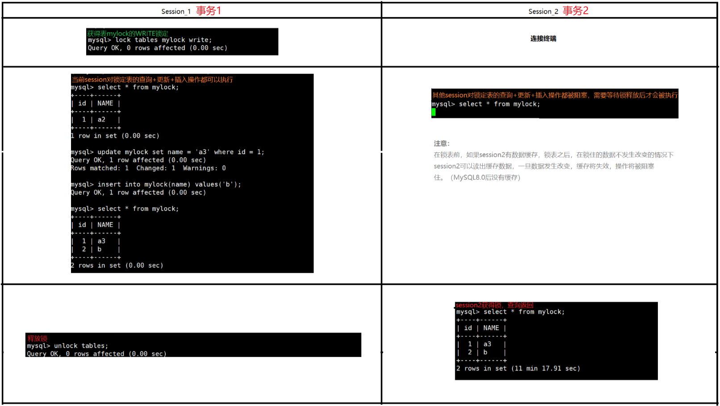Viewport: 720px width, 406px height.
Task: Click 'Query OK, 0 rows affected' under unlock tables
Action: 96,354
